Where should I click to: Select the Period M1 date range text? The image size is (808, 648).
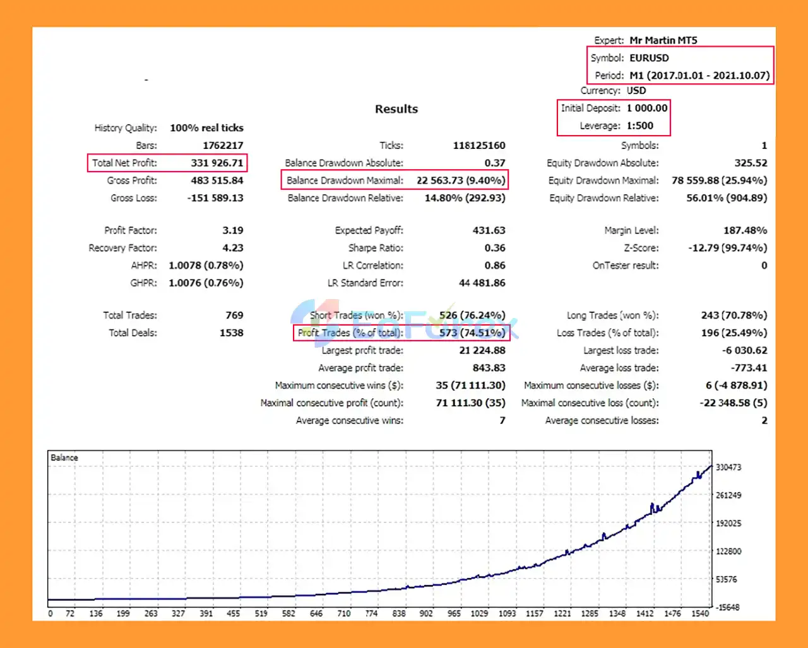pyautogui.click(x=699, y=75)
